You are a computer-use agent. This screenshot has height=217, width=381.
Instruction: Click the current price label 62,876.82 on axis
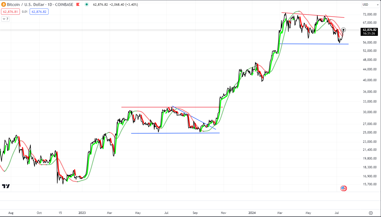click(369, 30)
